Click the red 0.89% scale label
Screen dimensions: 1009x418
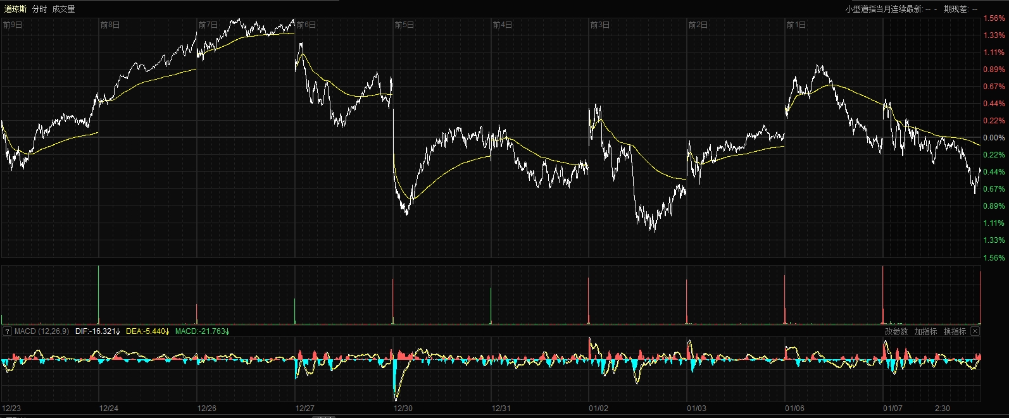point(994,70)
